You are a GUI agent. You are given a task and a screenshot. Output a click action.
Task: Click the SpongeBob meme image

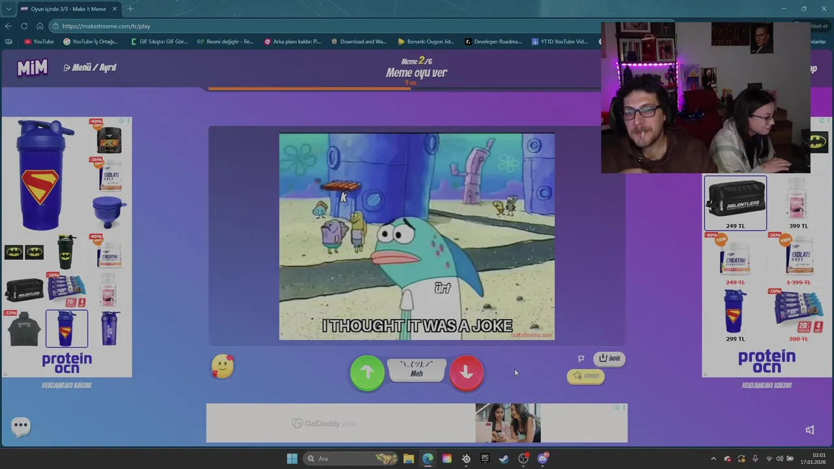(417, 236)
